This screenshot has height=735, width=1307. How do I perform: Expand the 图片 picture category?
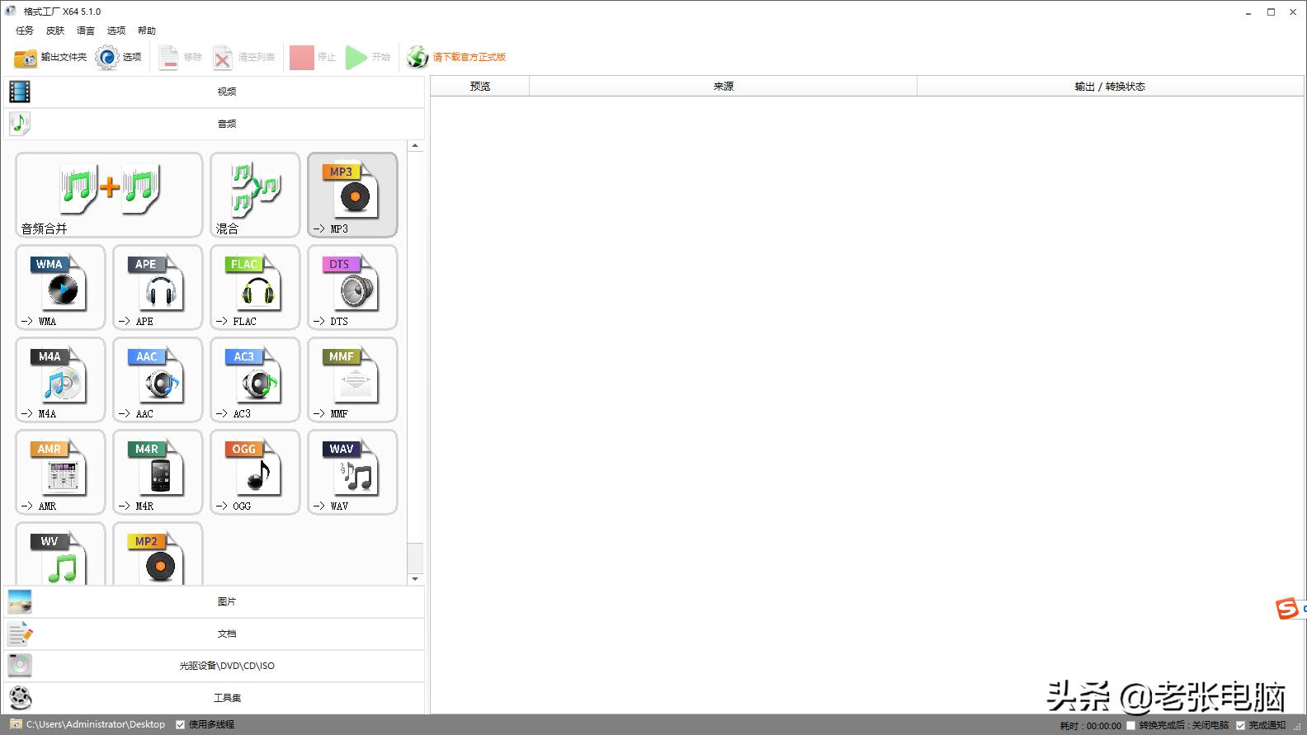tap(215, 601)
